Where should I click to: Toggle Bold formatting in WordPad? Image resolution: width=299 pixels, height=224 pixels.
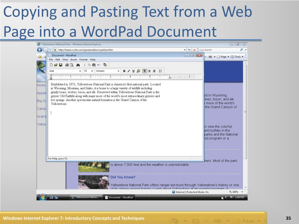tap(124, 71)
